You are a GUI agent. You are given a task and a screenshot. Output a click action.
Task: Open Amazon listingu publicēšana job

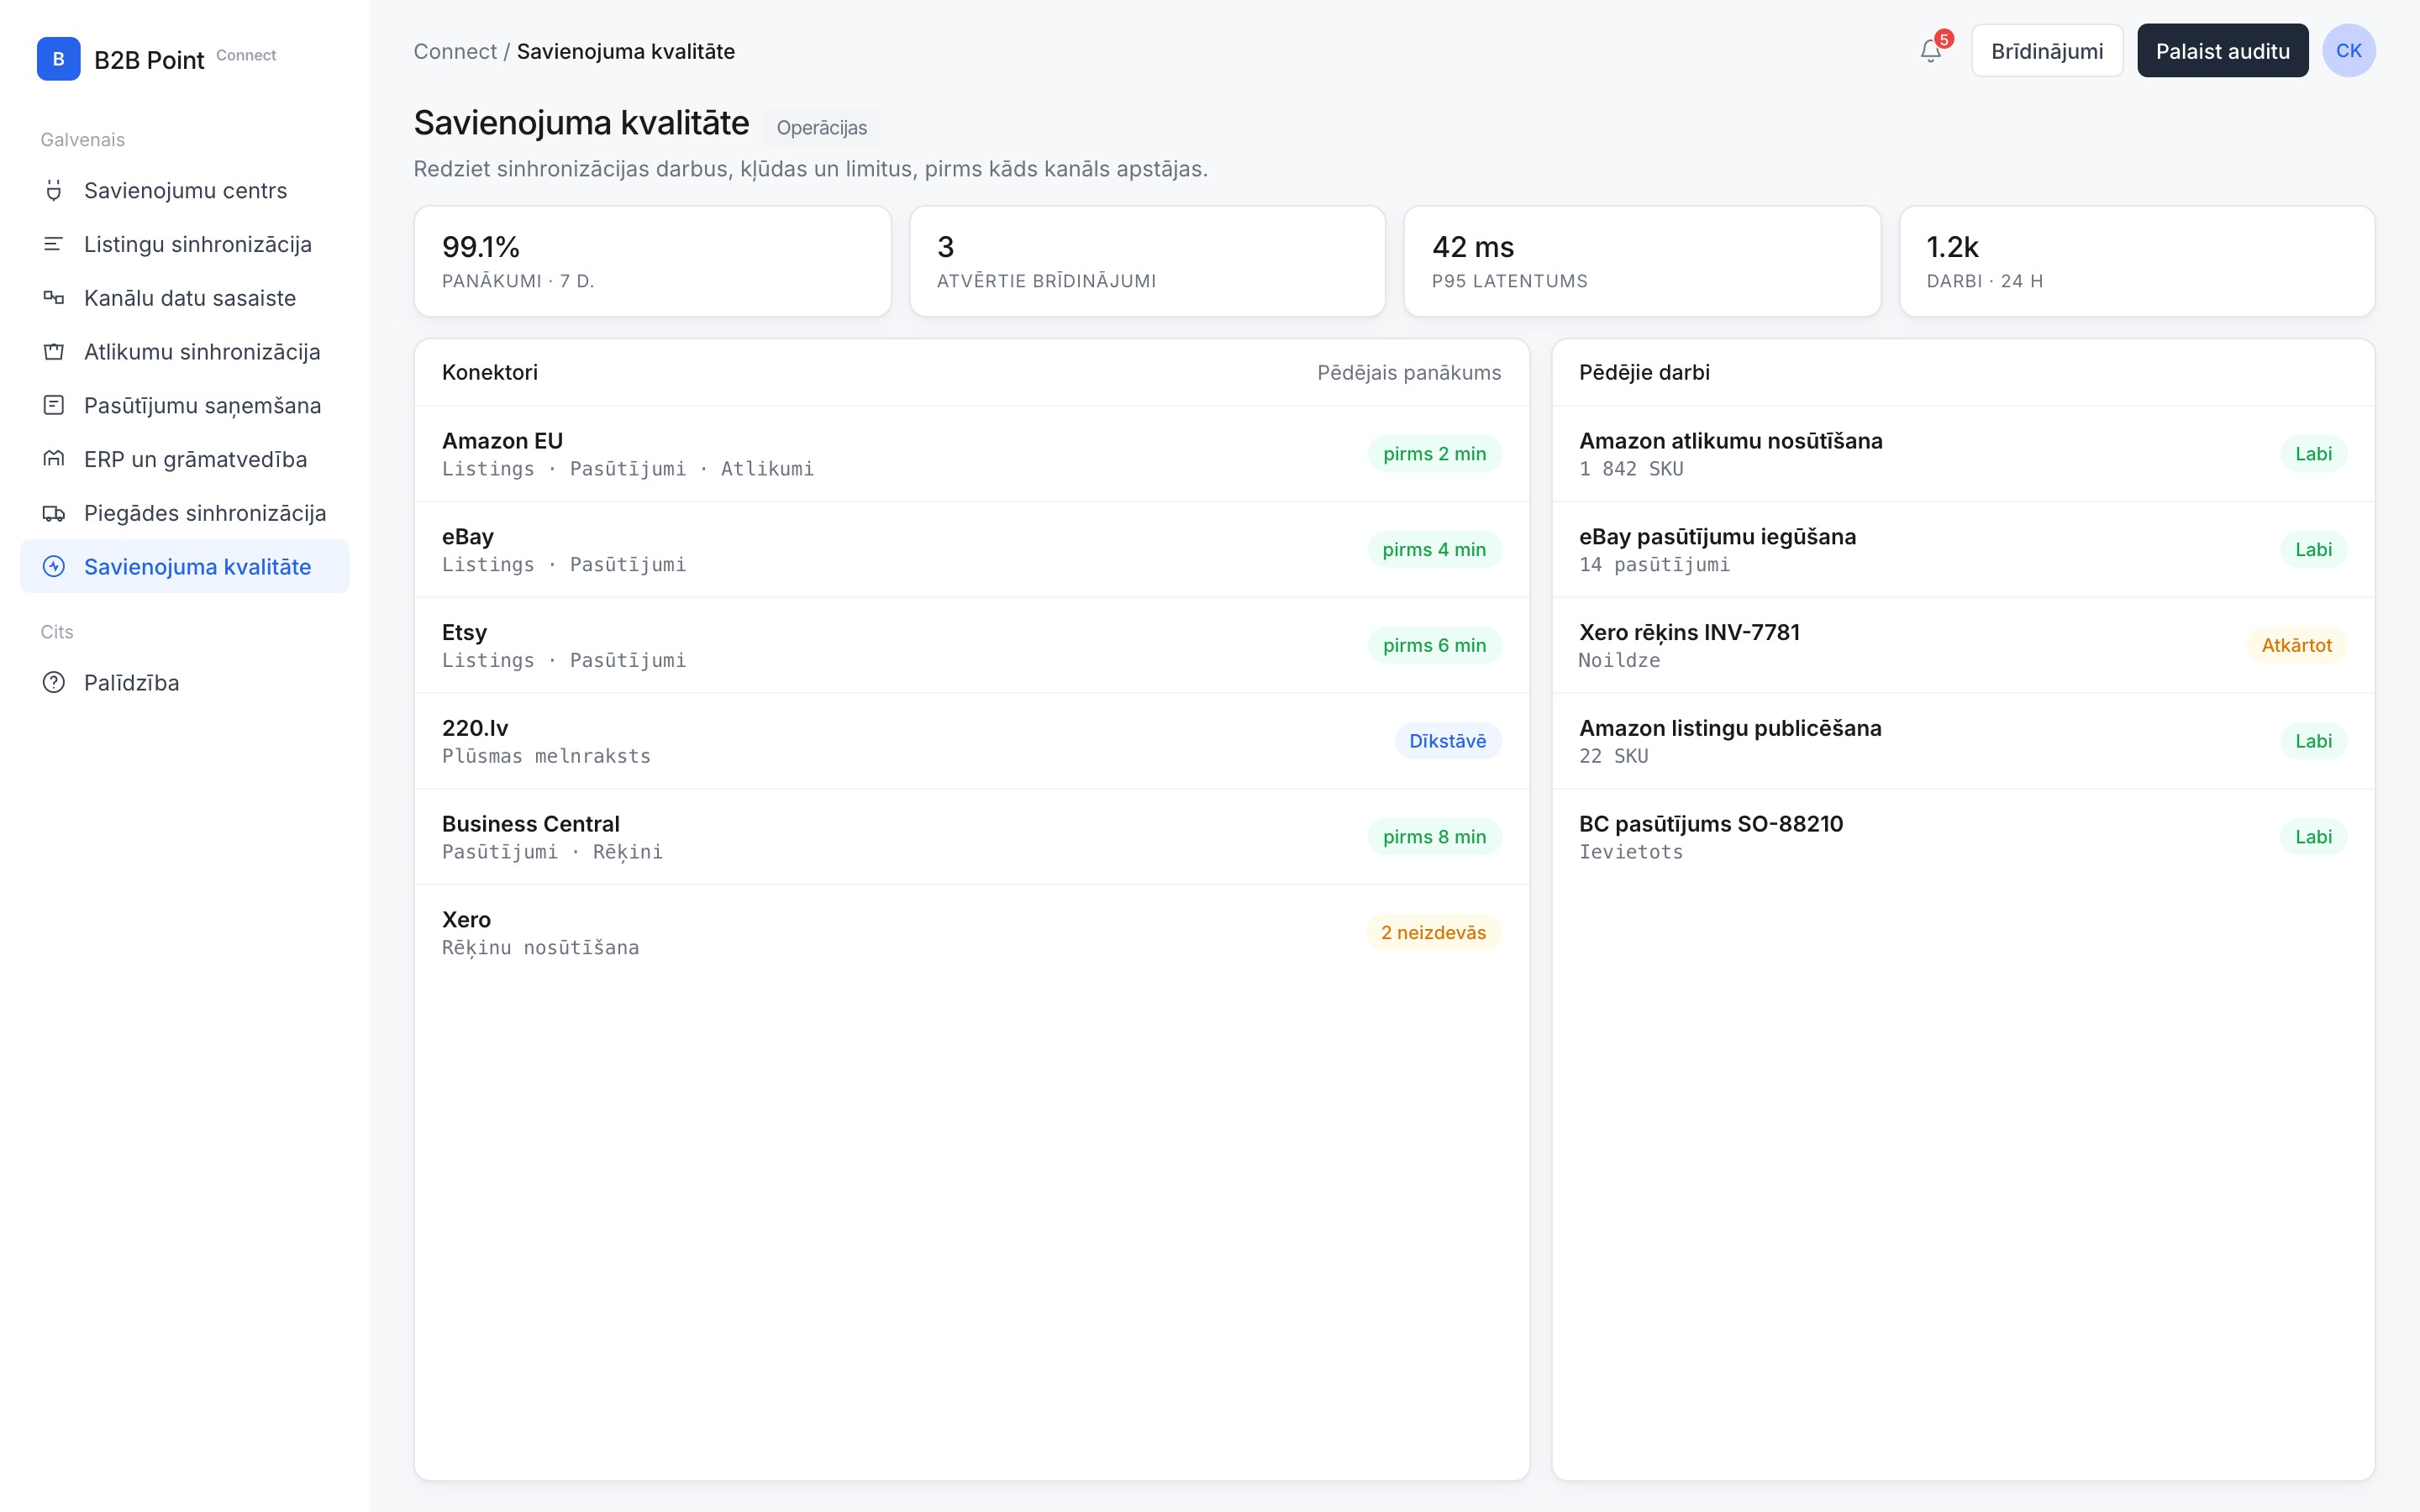[x=1962, y=742]
